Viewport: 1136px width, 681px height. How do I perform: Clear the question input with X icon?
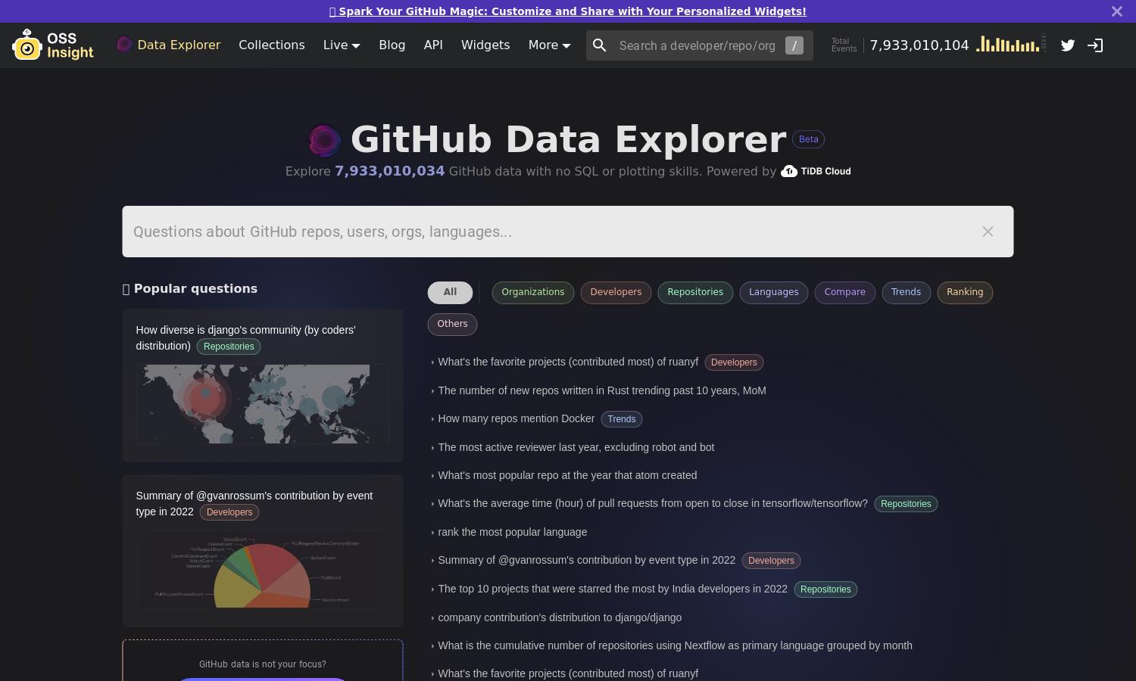988,232
